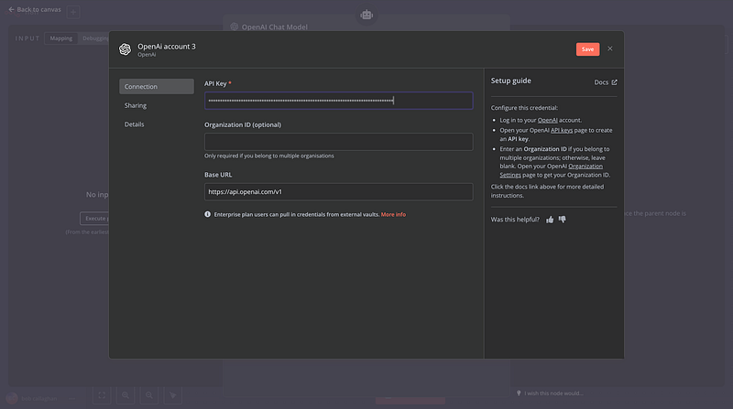Rename credential by clicking OpenAi account 3
This screenshot has height=409, width=733.
(x=166, y=45)
